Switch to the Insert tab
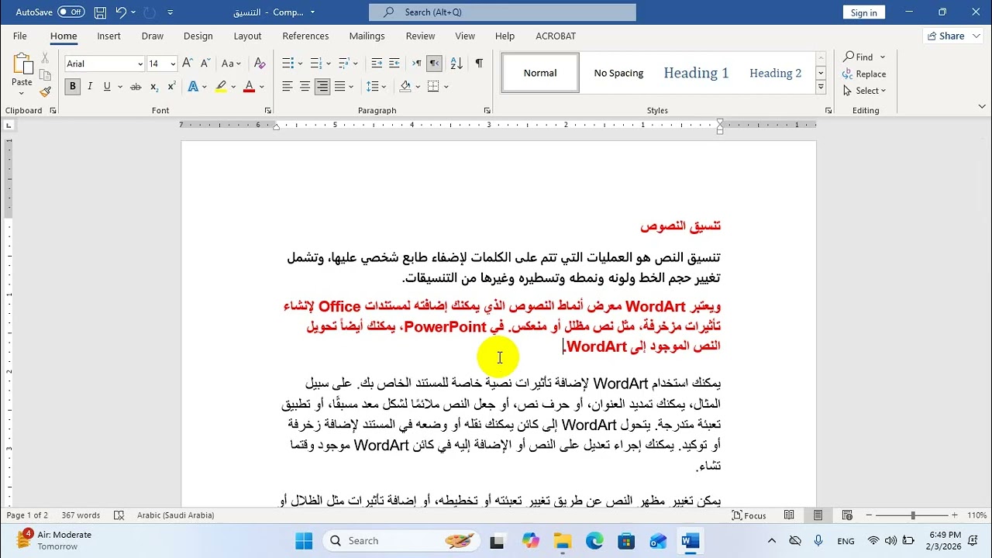The width and height of the screenshot is (992, 558). (108, 36)
